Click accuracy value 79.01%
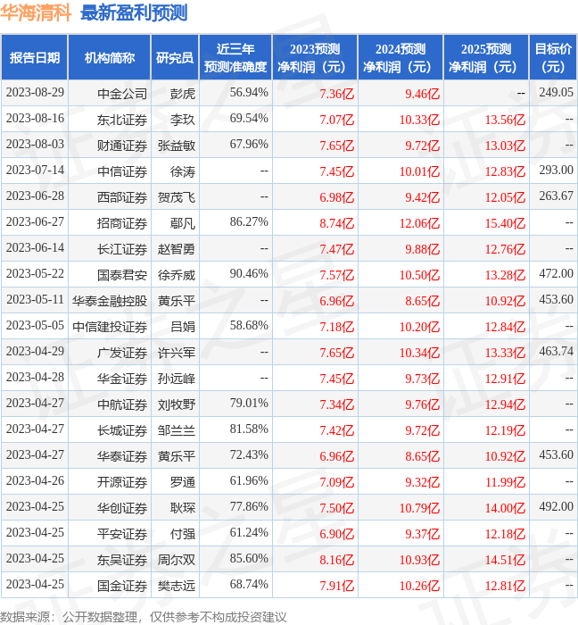The image size is (578, 625). pos(249,404)
